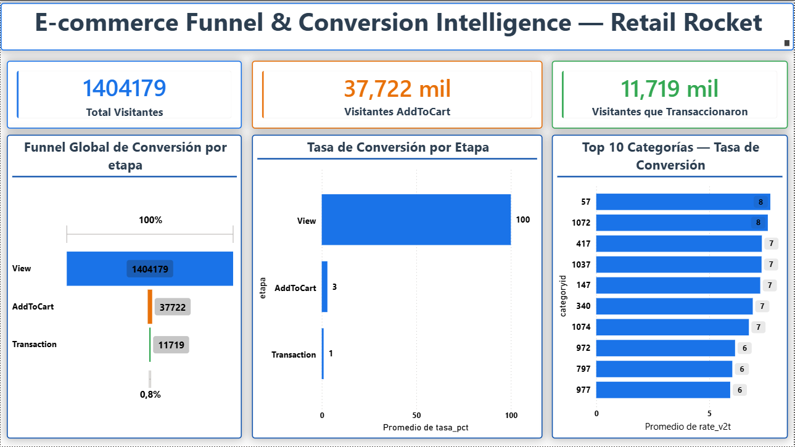Select category label '1074' on the axis
The width and height of the screenshot is (795, 447).
click(581, 327)
